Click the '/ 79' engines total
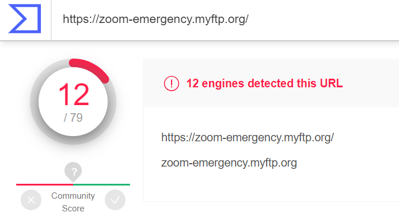This screenshot has width=399, height=224. tap(73, 118)
